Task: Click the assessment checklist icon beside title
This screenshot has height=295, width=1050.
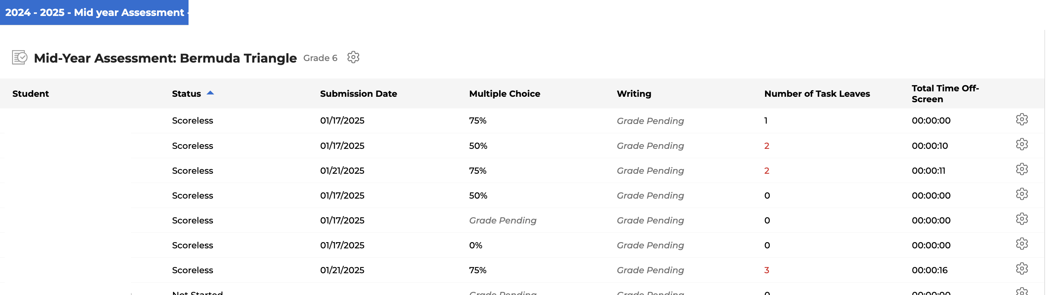Action: pyautogui.click(x=19, y=58)
